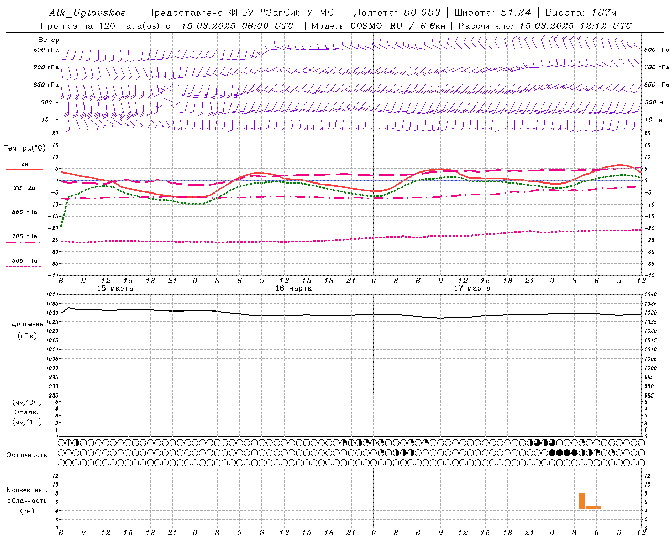Image resolution: width=672 pixels, height=537 pixels.
Task: Click the Долгота: 80.083 longitude value
Action: click(x=397, y=13)
